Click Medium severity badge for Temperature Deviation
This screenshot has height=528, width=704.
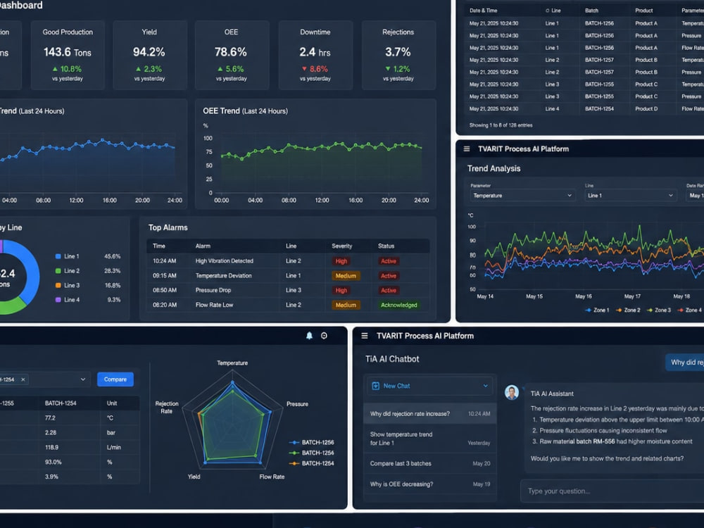(346, 276)
